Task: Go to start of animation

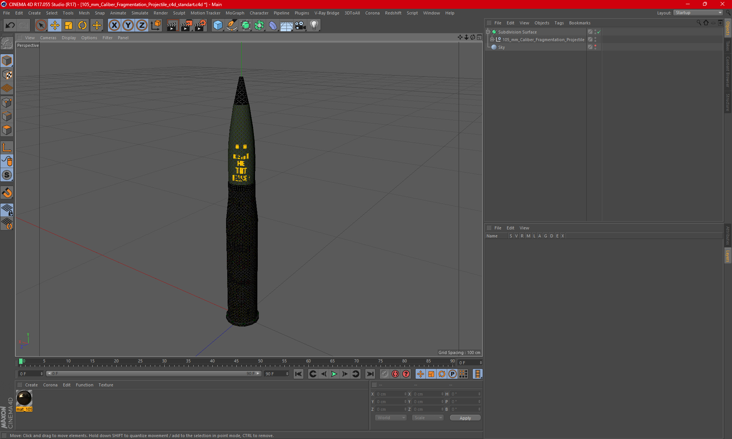Action: pyautogui.click(x=299, y=374)
